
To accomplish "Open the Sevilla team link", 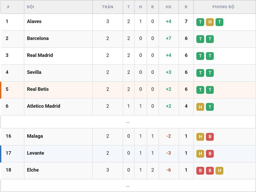I will (34, 72).
